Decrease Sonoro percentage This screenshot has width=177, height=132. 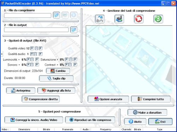[x=28, y=65]
